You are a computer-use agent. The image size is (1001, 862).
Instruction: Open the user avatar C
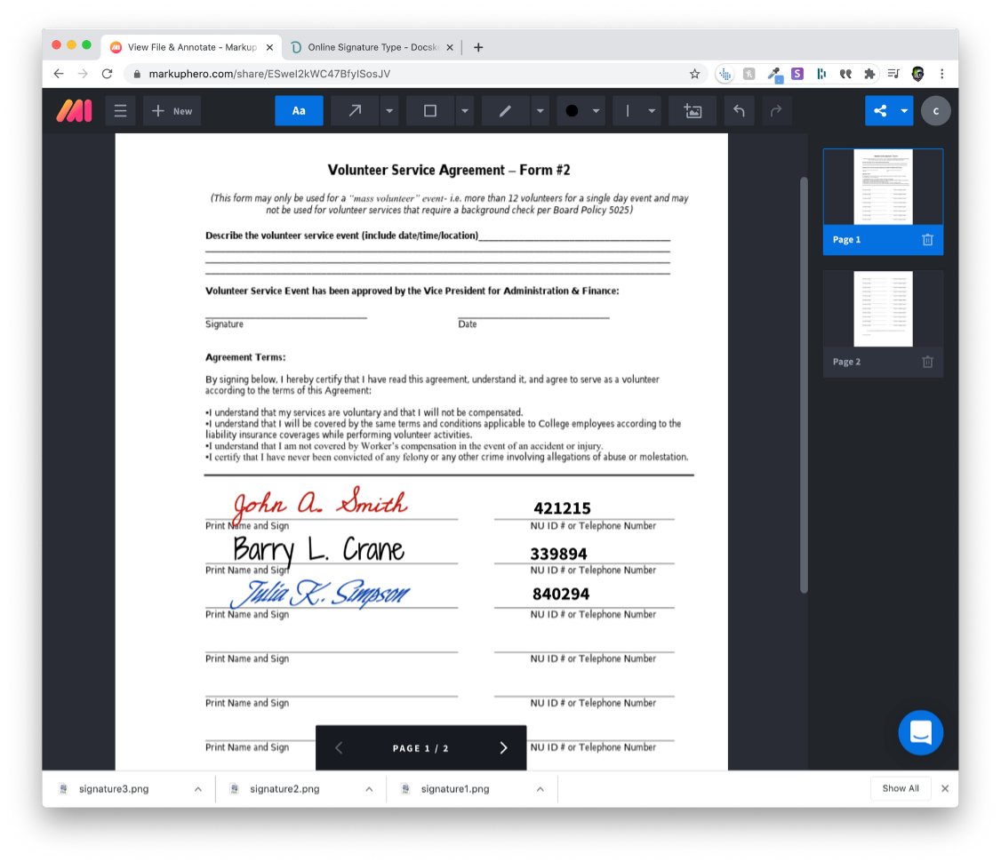point(936,111)
